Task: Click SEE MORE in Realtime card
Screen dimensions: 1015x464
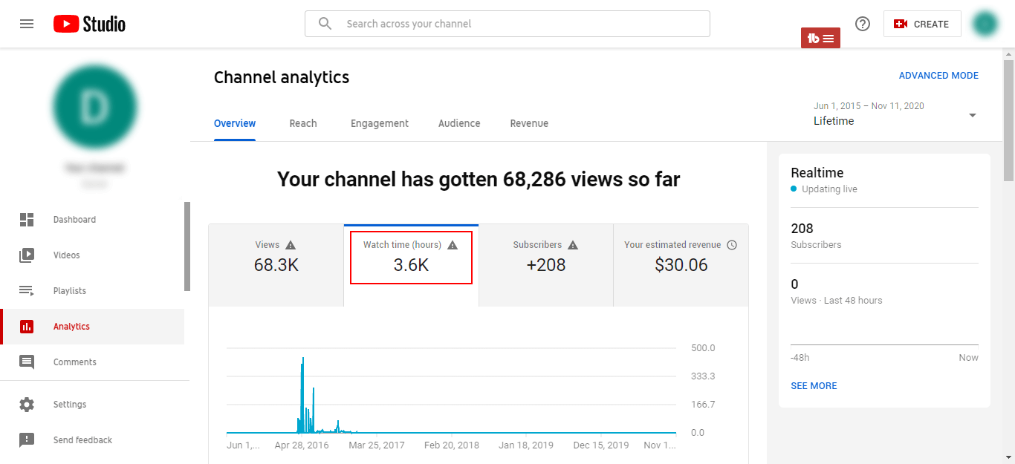Action: tap(814, 386)
